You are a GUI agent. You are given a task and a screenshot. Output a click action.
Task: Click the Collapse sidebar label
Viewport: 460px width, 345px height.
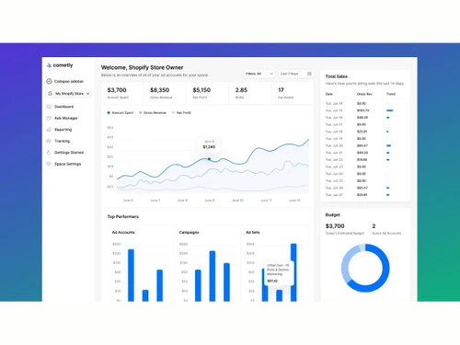69,81
